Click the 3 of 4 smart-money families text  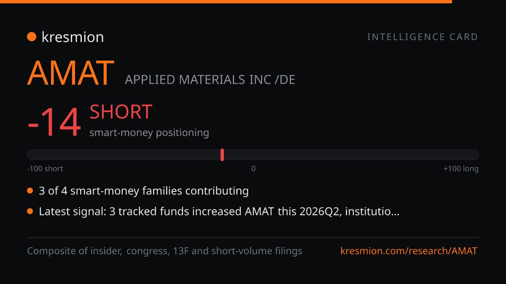[x=144, y=191]
